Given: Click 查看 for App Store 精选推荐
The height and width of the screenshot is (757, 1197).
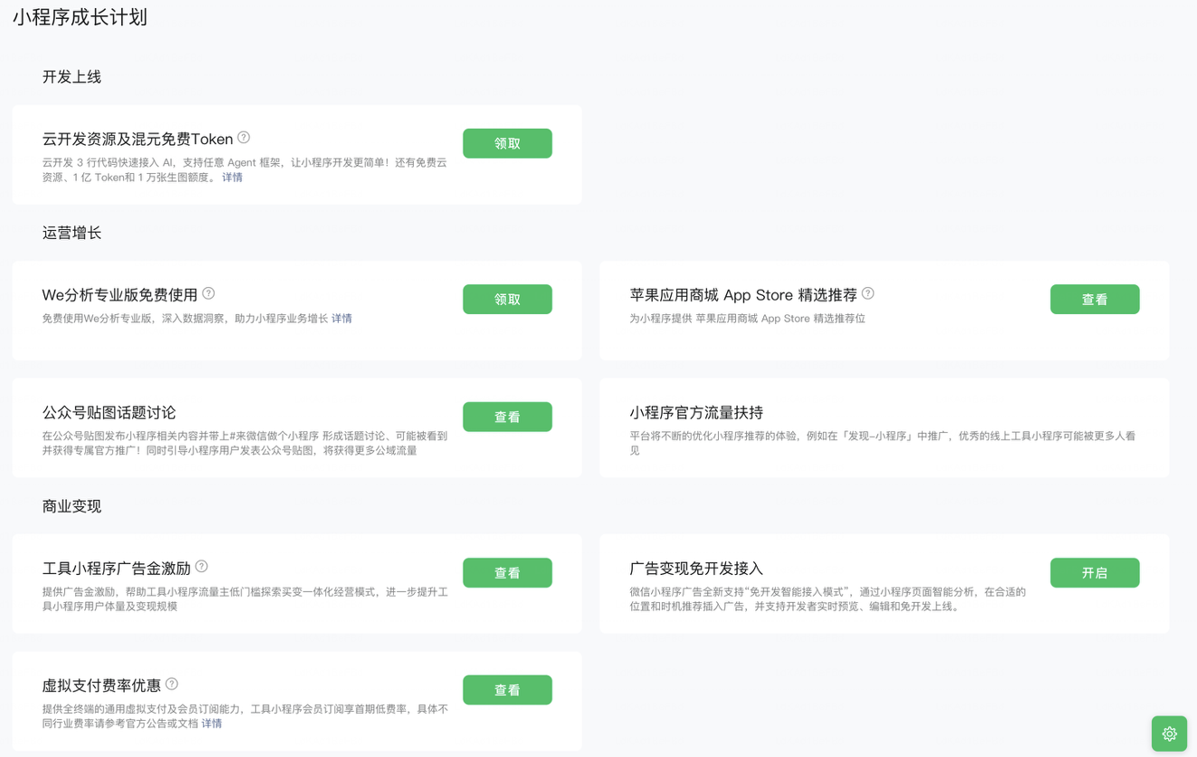Looking at the screenshot, I should (x=1094, y=300).
